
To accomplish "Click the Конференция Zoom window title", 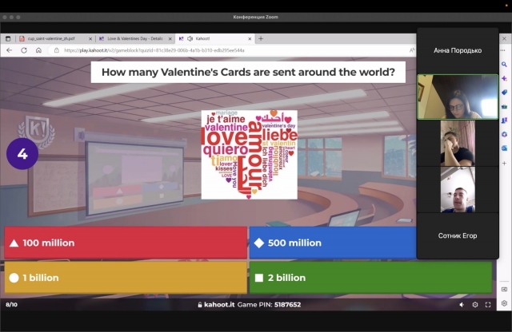I will click(256, 17).
